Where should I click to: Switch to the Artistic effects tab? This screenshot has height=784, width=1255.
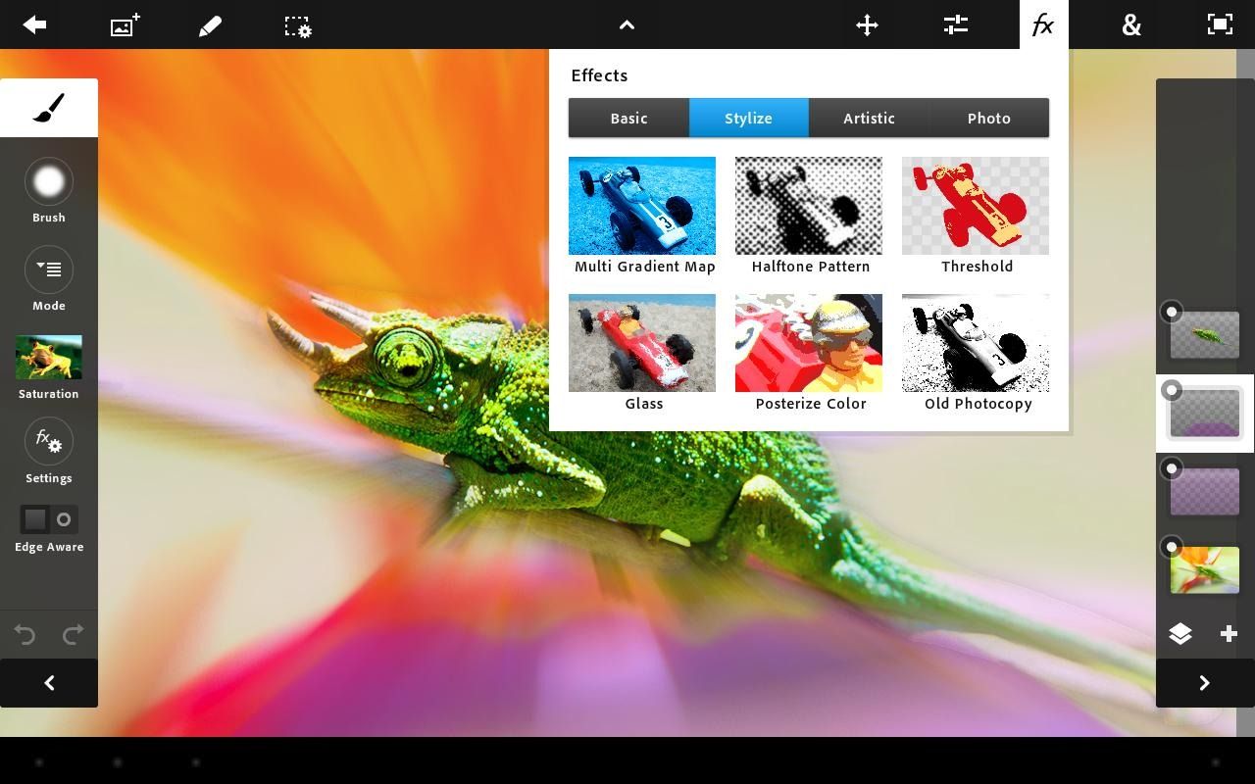[x=868, y=118]
